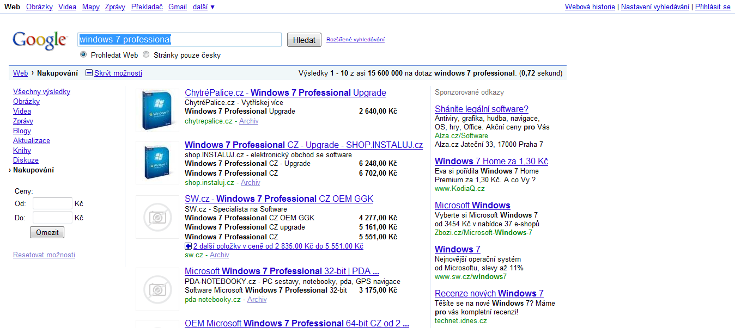Open Recenze nových Windows 7 ad

click(489, 294)
